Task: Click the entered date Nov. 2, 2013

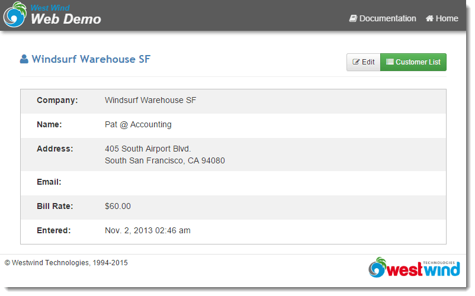Action: tap(147, 230)
